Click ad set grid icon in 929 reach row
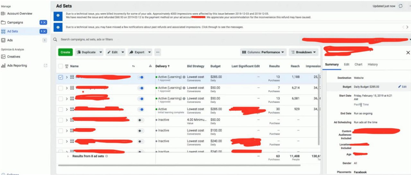The image size is (411, 175). pos(72,109)
